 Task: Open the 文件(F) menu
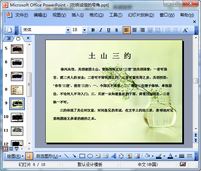coord(21,15)
